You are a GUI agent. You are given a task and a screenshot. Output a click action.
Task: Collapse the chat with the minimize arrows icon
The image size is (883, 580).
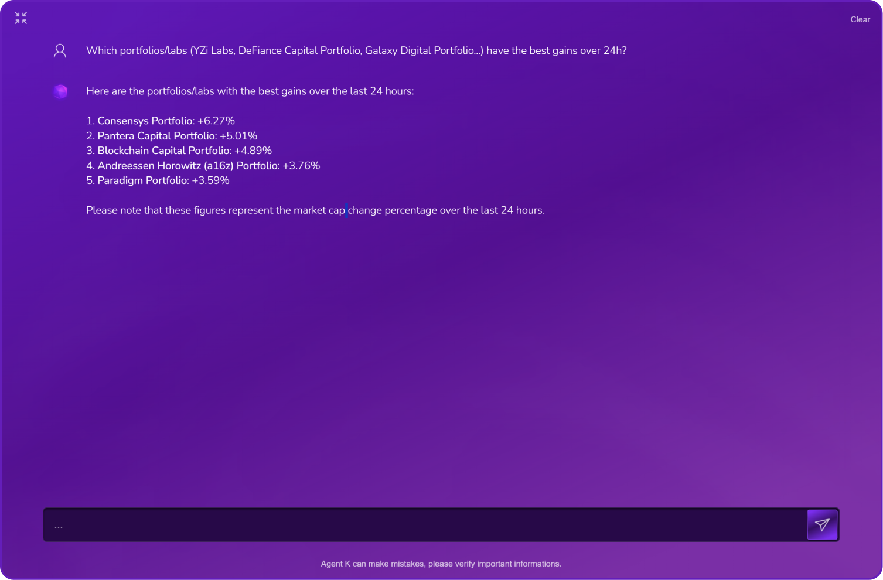click(x=21, y=18)
